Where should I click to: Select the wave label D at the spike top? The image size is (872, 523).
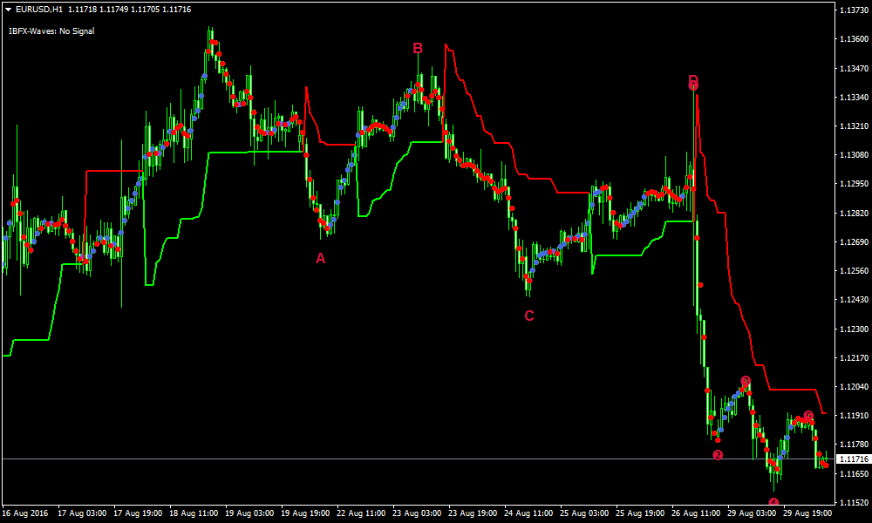pos(693,81)
